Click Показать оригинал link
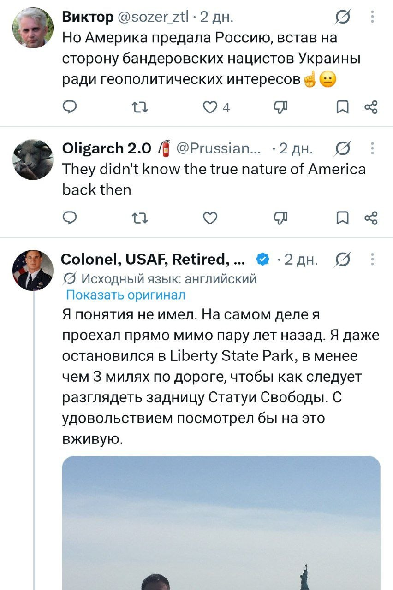This screenshot has height=590, width=393. click(126, 295)
